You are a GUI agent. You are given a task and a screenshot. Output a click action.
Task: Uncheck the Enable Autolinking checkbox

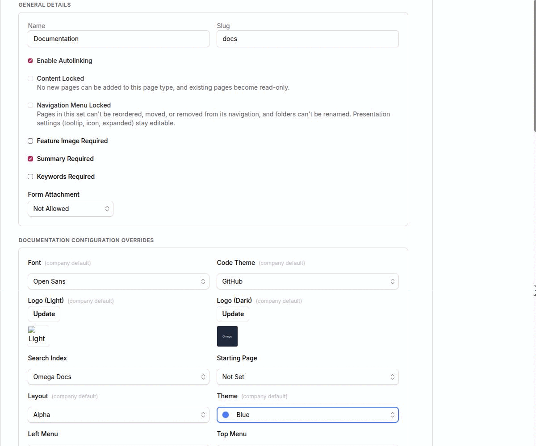pyautogui.click(x=30, y=61)
